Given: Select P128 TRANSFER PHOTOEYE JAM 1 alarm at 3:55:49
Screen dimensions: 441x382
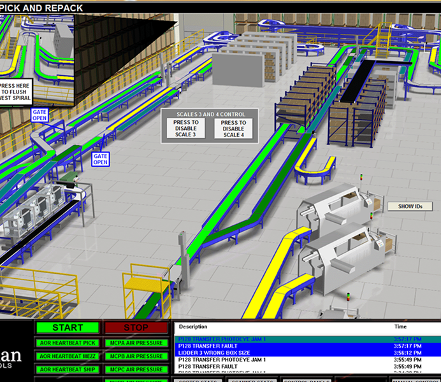Looking at the screenshot, I should pos(308,360).
